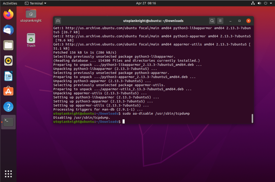
Task: Open the Help application
Action: (x=8, y=107)
